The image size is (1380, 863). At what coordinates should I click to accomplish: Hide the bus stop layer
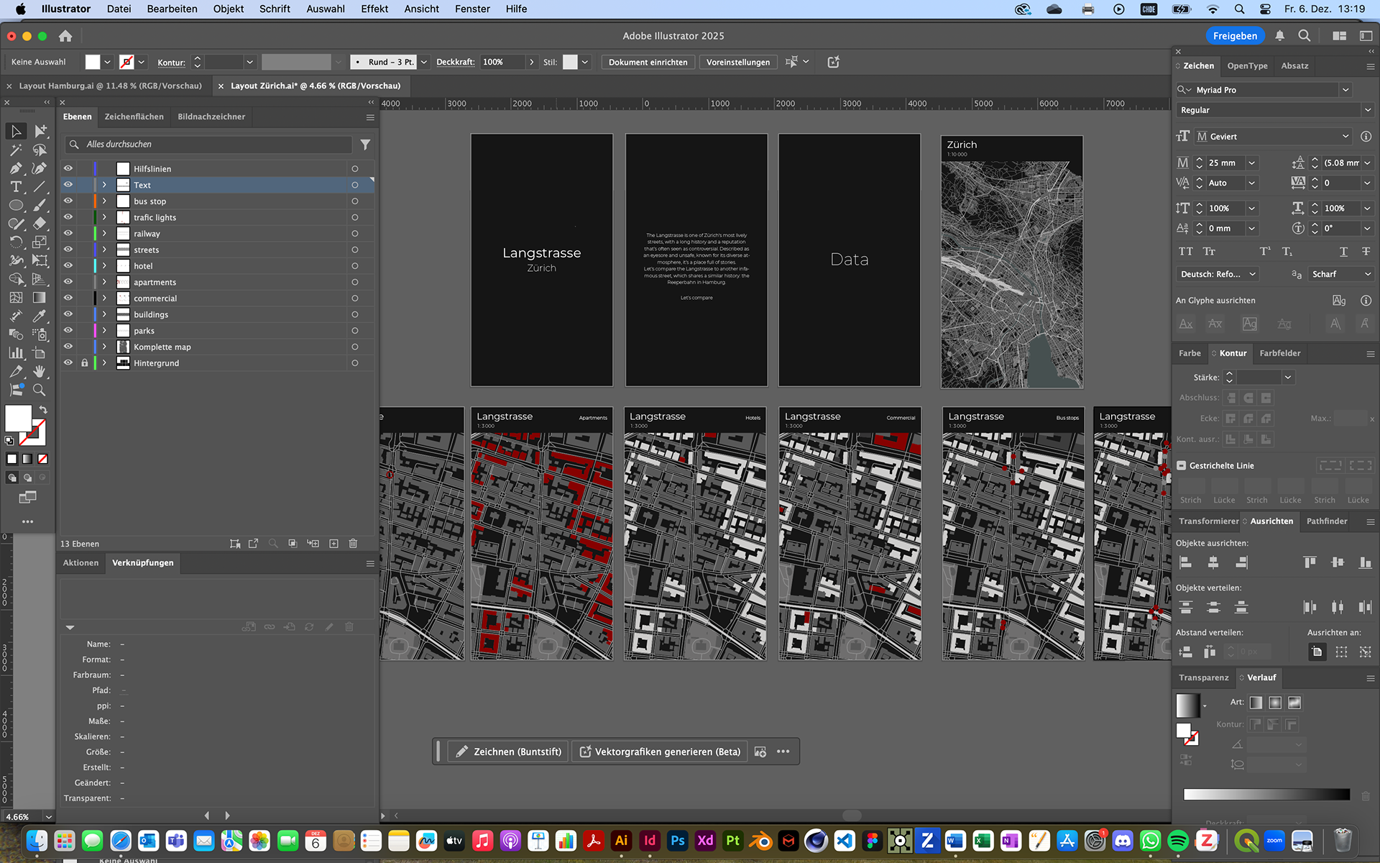[x=68, y=201]
